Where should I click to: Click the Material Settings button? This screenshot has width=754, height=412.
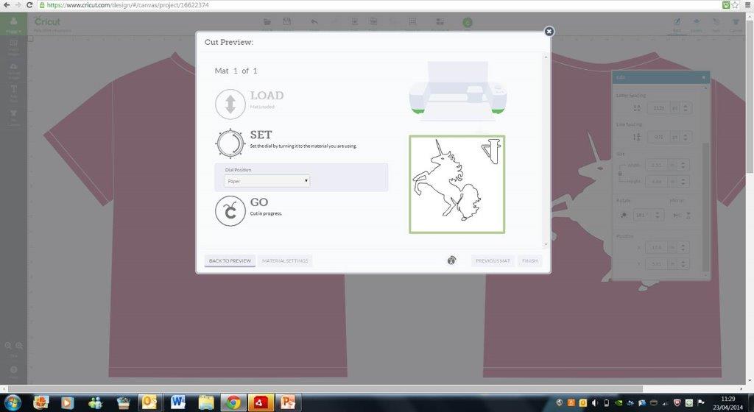[x=285, y=260]
